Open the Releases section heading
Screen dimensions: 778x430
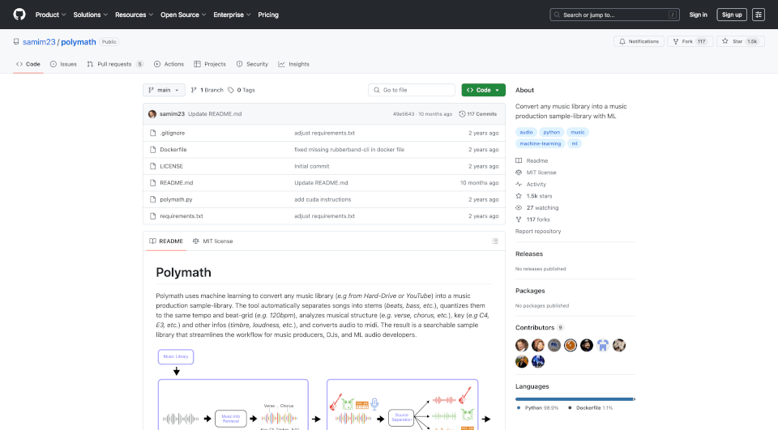[x=529, y=253]
